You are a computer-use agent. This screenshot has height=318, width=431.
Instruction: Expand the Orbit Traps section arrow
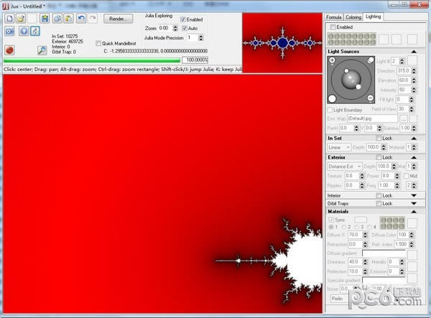414,204
